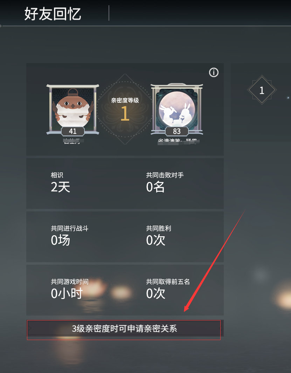Screen dimensions: 291x373
Task: Select the 共同取得前五名 0次 statistic
Action: 168,289
